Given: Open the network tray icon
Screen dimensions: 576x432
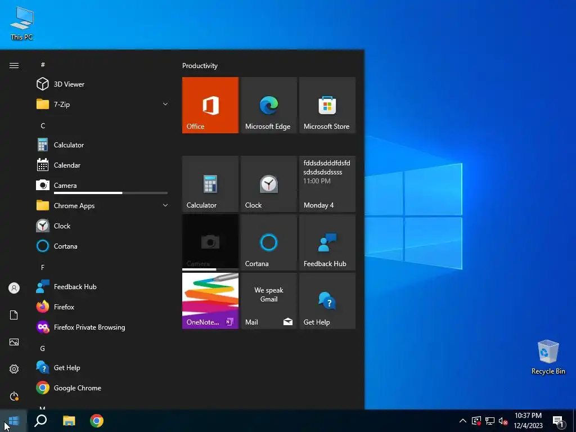Looking at the screenshot, I should (490, 421).
